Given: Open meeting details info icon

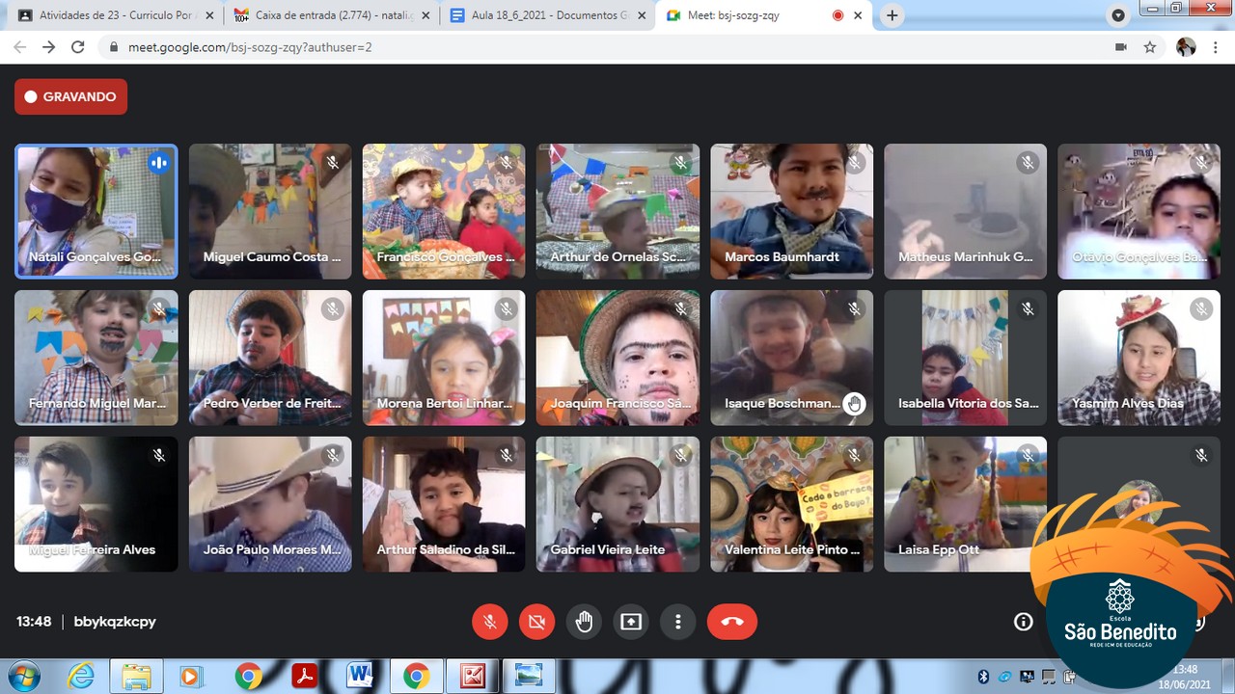Looking at the screenshot, I should 1023,622.
